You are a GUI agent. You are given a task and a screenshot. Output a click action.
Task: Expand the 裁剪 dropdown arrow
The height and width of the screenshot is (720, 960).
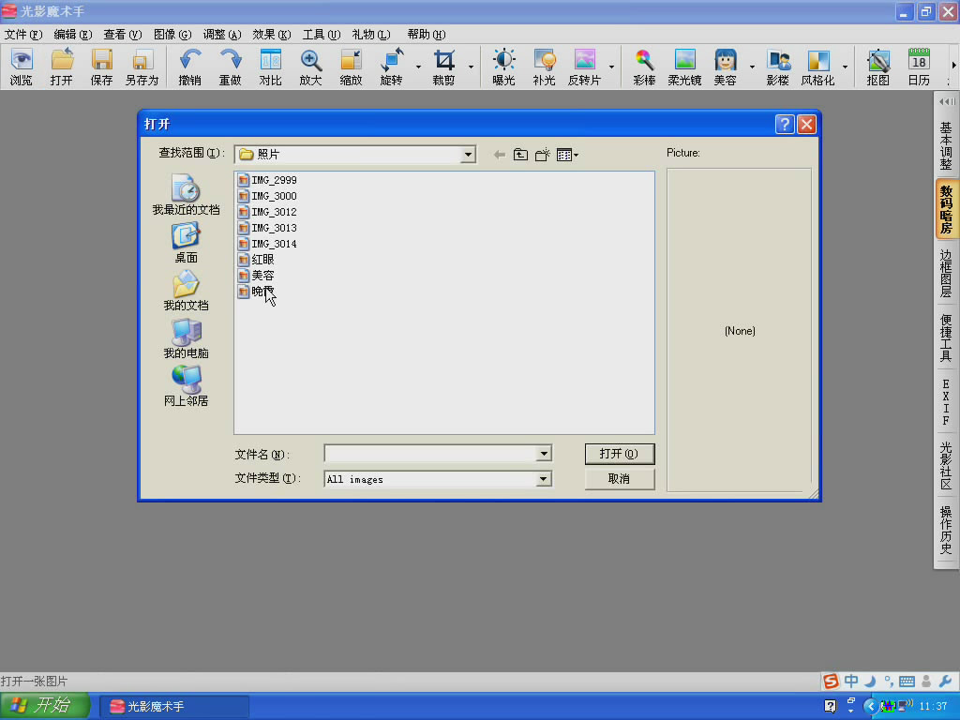coord(471,67)
